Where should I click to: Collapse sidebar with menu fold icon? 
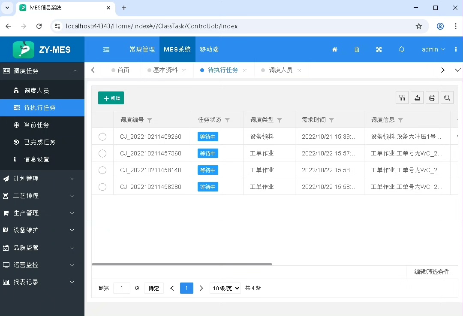click(x=106, y=49)
